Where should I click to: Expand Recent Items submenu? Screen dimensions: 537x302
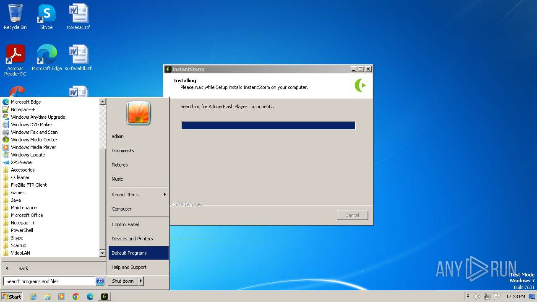coord(138,195)
